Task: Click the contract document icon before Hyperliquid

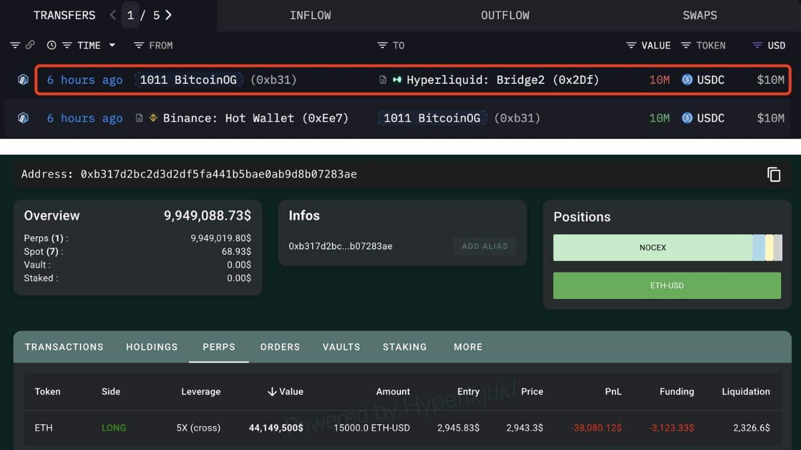Action: point(383,80)
